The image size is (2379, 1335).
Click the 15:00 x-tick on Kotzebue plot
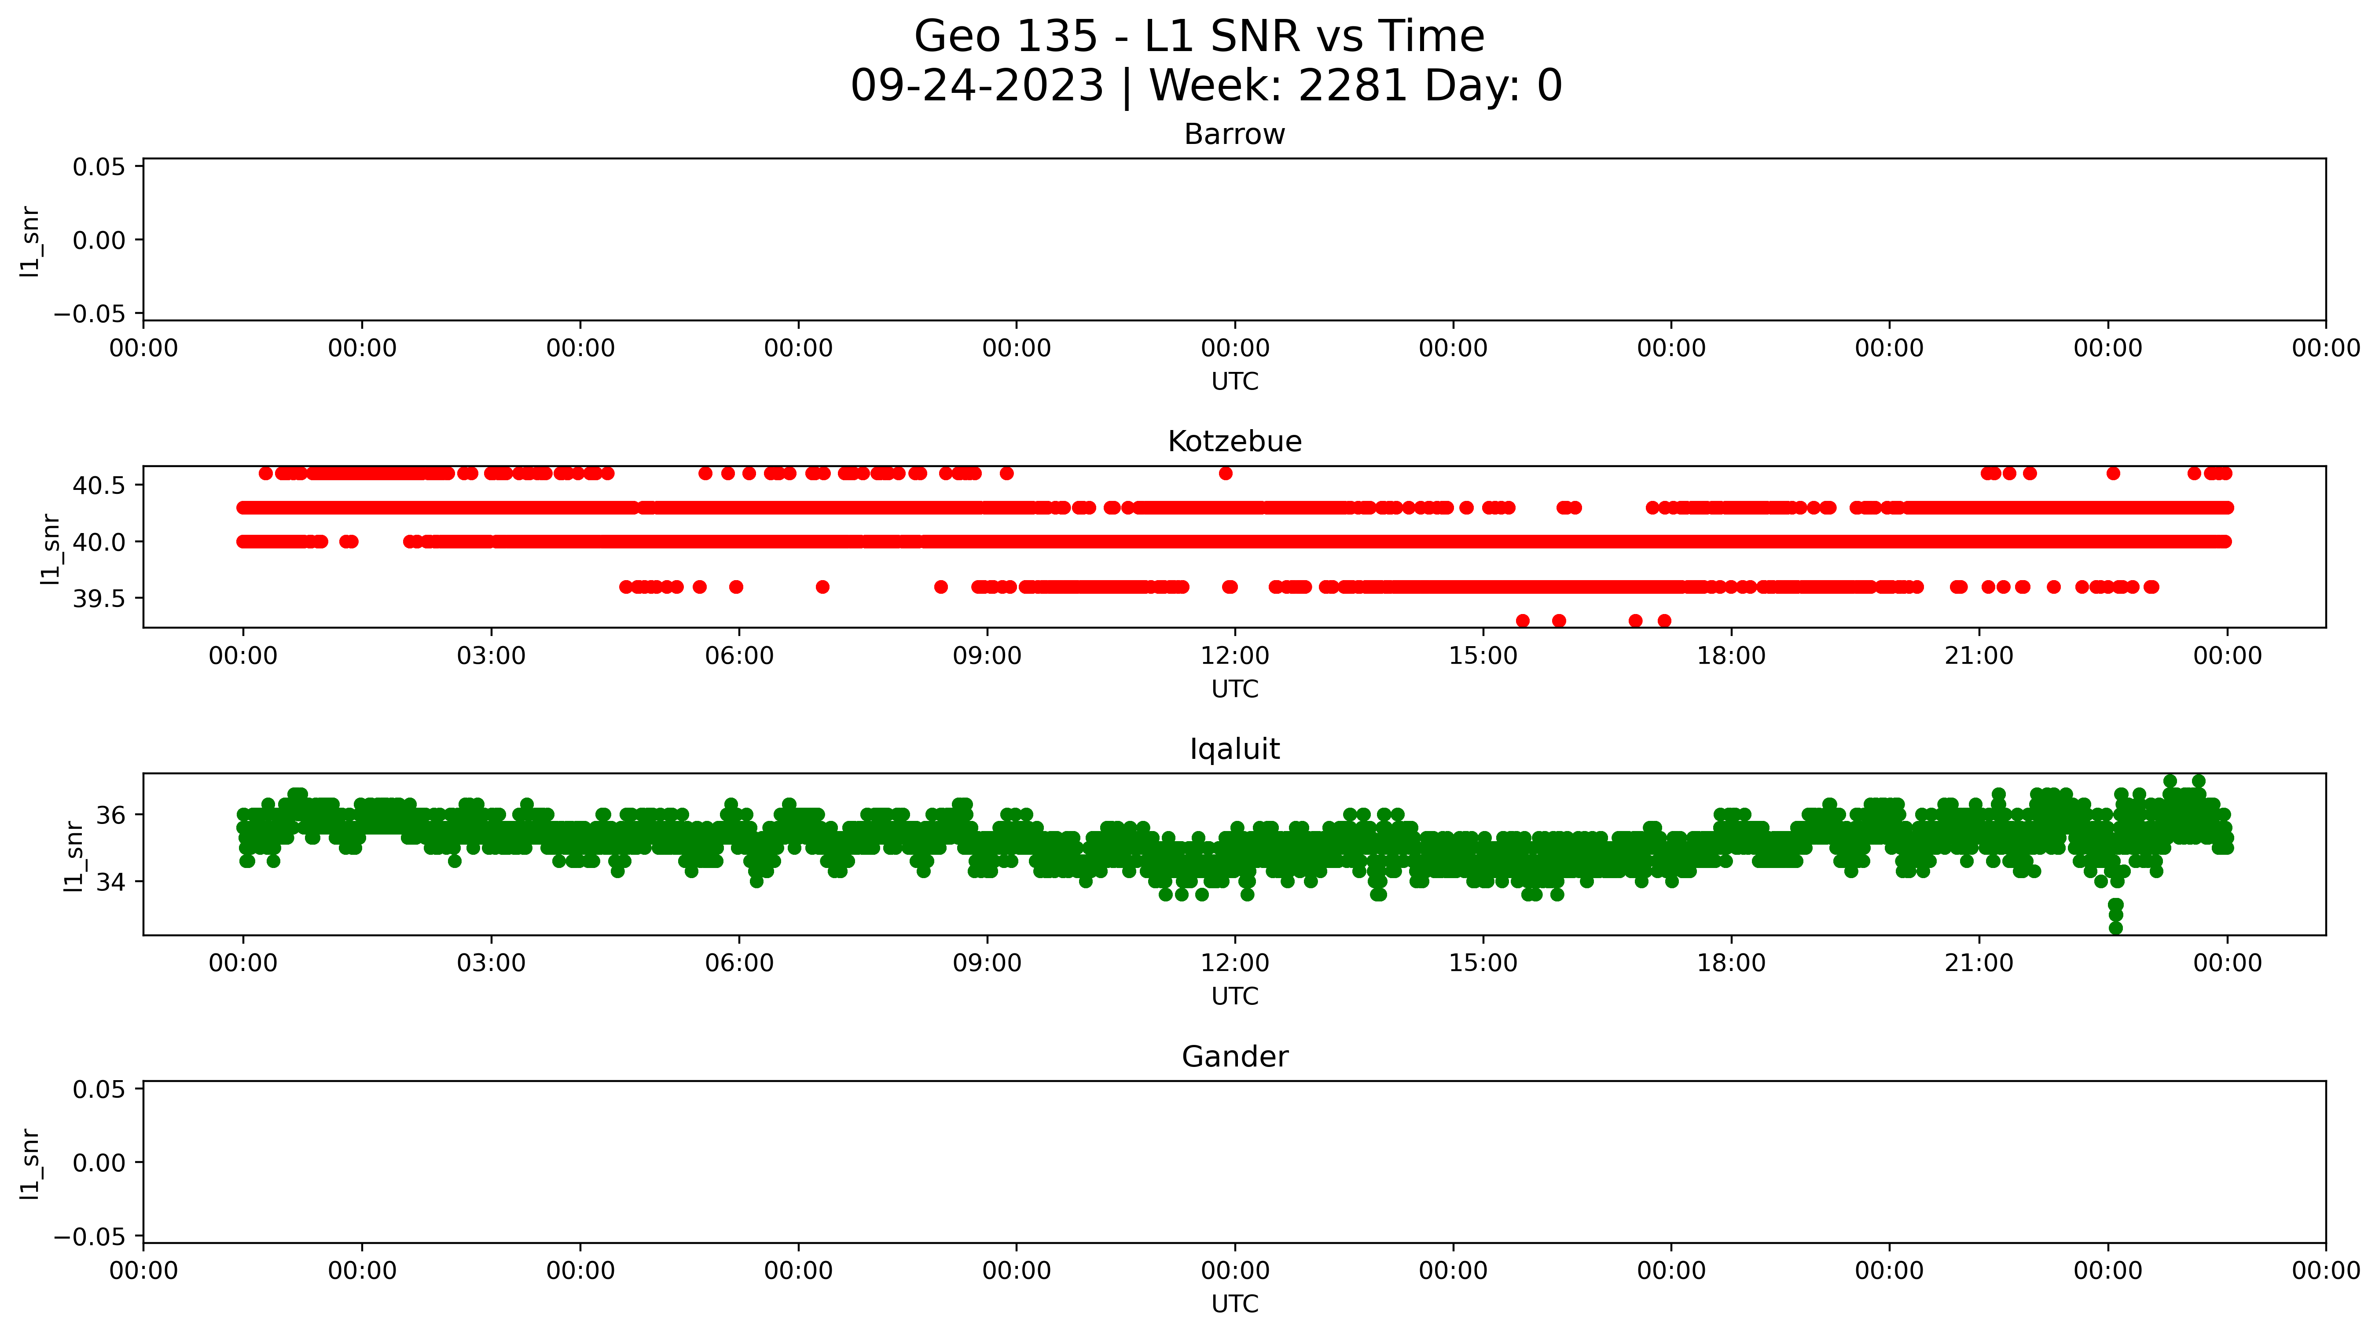coord(1483,656)
